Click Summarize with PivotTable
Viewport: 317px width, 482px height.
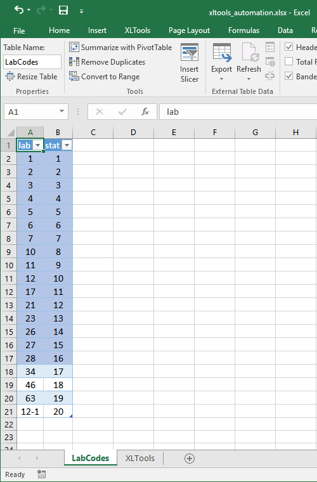pos(120,48)
